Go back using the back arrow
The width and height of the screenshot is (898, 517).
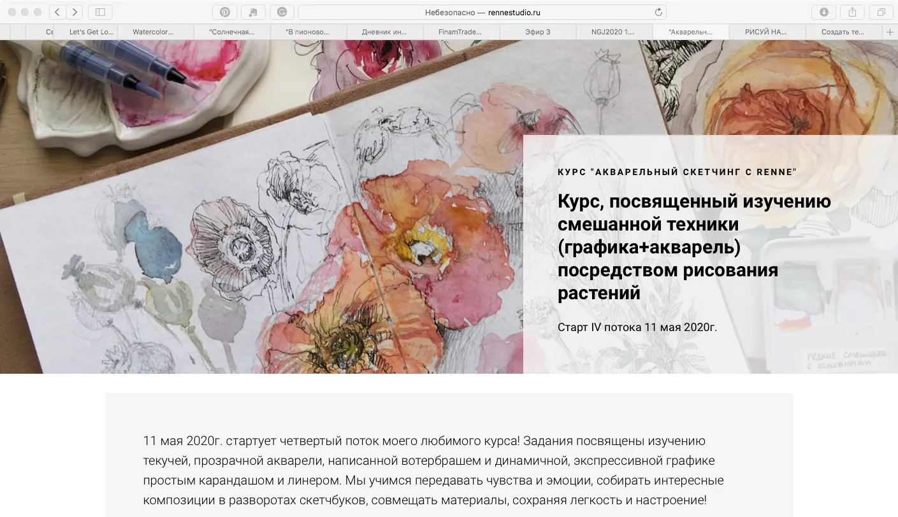57,11
